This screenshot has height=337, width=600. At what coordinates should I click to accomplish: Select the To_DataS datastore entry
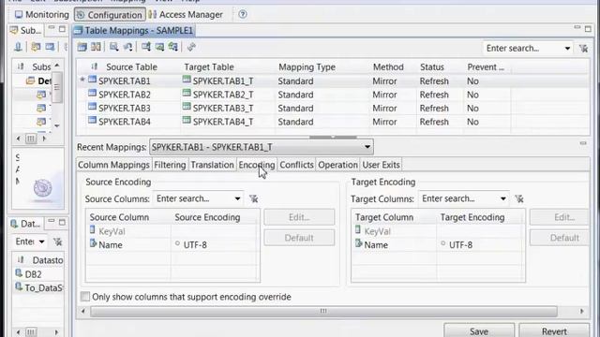[x=39, y=287]
